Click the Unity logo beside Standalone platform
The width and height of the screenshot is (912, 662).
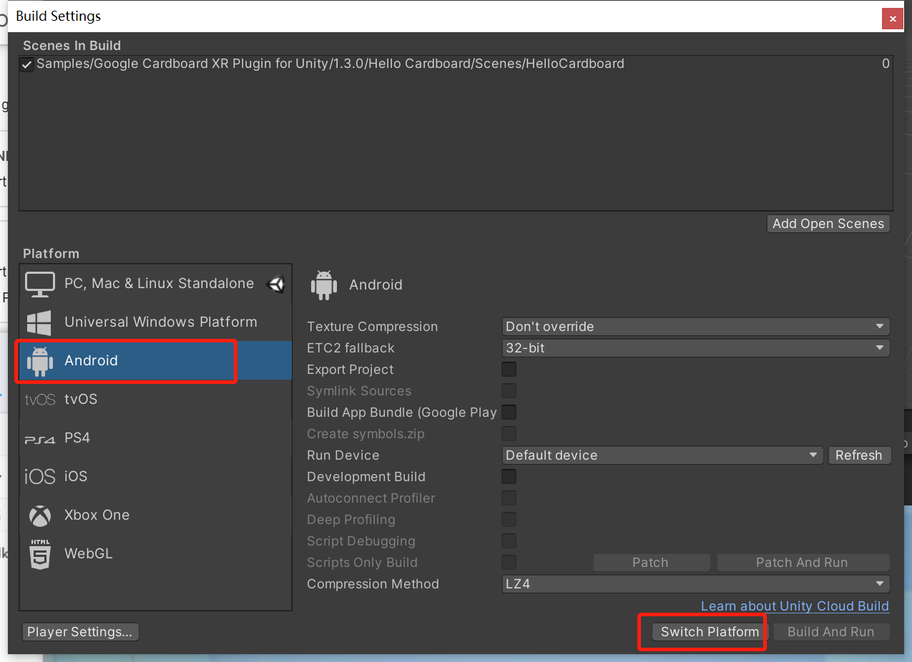(x=276, y=283)
